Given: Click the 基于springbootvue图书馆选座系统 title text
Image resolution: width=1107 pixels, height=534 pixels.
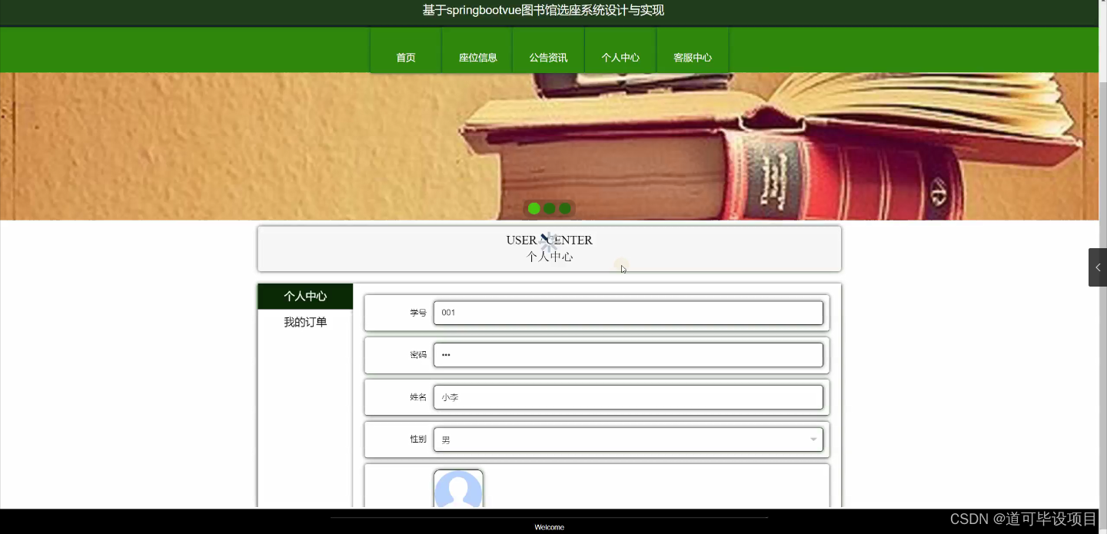Looking at the screenshot, I should point(543,10).
